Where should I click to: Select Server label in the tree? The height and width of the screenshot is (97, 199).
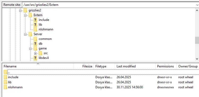[x=38, y=34]
